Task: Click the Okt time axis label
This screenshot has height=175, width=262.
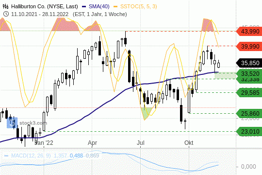Action: point(189,143)
